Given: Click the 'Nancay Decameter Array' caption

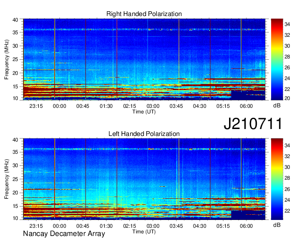Looking at the screenshot, I should pos(64,234).
